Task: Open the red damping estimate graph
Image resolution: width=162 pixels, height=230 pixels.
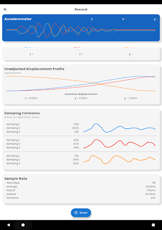Action: (x=119, y=144)
